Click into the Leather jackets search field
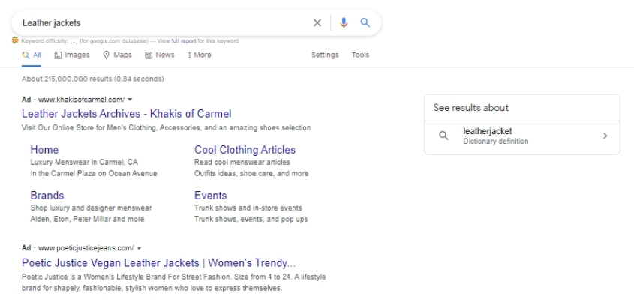Viewport: 634px width, 305px height. tap(162, 23)
